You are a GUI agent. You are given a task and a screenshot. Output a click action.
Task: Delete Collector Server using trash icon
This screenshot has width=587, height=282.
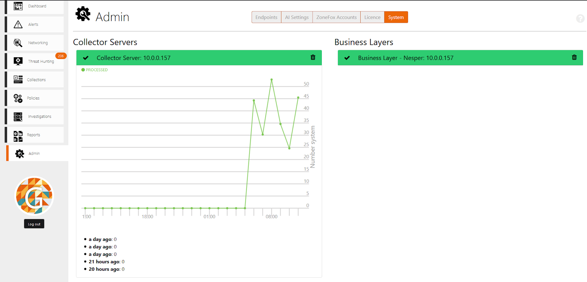coord(313,57)
